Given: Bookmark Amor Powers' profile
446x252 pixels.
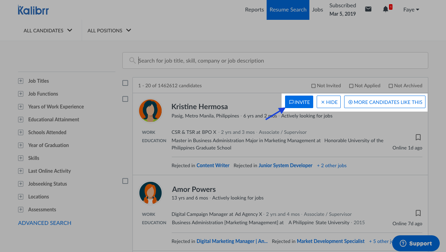Looking at the screenshot, I should coord(418,213).
